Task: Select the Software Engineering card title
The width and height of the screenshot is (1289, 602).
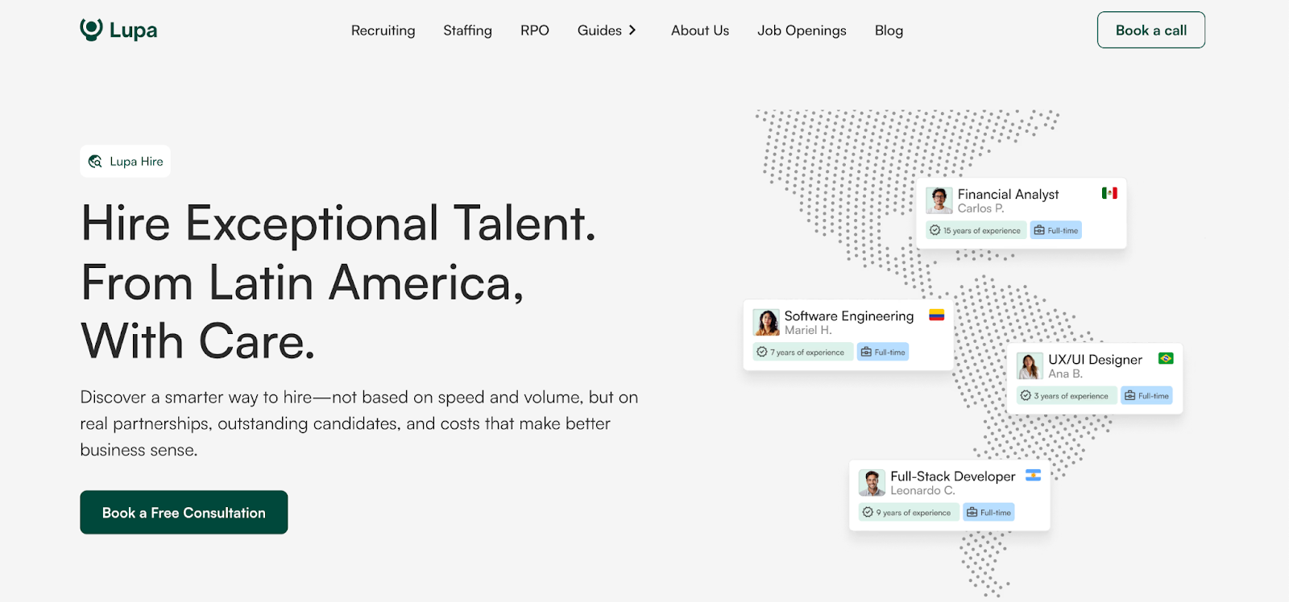Action: pos(849,315)
